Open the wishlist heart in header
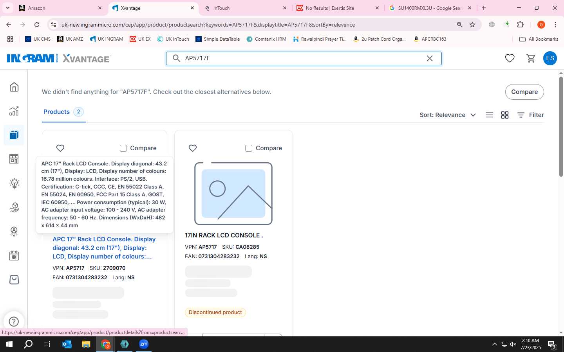The width and height of the screenshot is (564, 352). 510,58
